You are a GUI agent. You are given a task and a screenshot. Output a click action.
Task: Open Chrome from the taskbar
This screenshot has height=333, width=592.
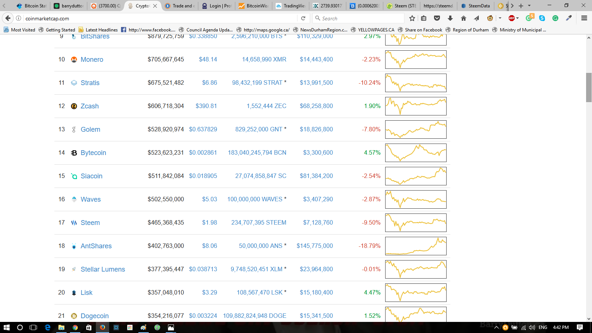pyautogui.click(x=75, y=327)
